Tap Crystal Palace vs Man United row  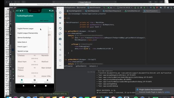[35, 69]
